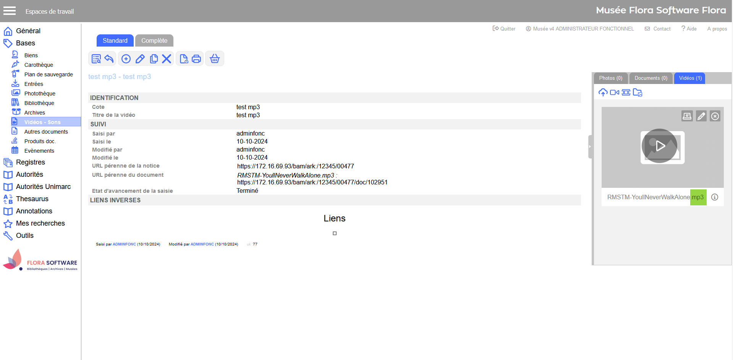This screenshot has width=733, height=360.
Task: Click the cloud upload icon in media panel
Action: [603, 92]
